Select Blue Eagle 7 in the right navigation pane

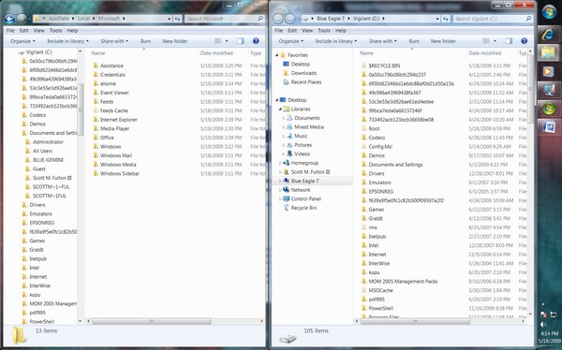(304, 181)
